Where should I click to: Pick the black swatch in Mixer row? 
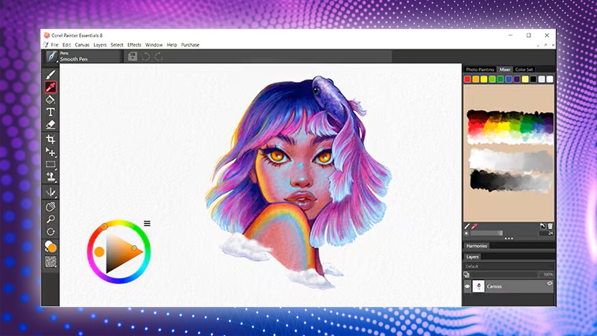(534, 79)
